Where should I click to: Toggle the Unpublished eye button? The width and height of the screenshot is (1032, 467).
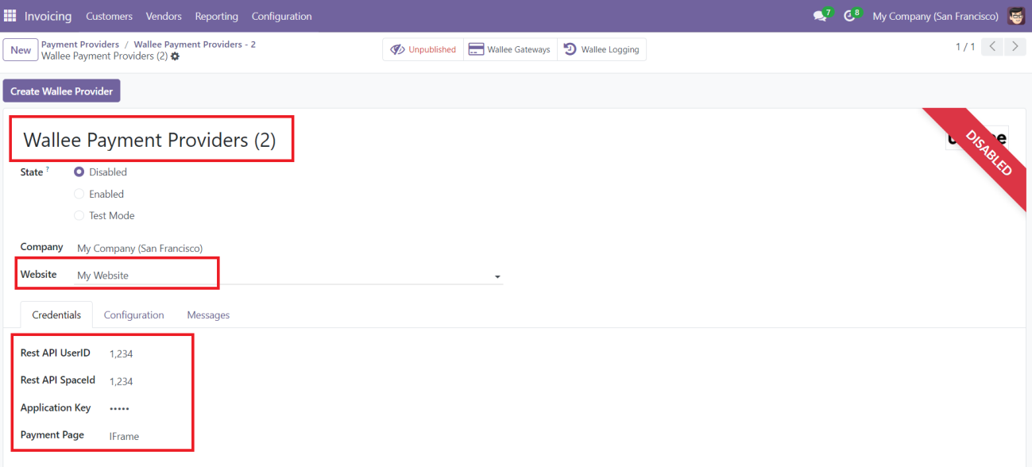coord(423,49)
